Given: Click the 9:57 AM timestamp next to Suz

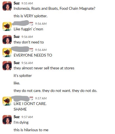Looking at the screenshot, I should tap(27, 117).
